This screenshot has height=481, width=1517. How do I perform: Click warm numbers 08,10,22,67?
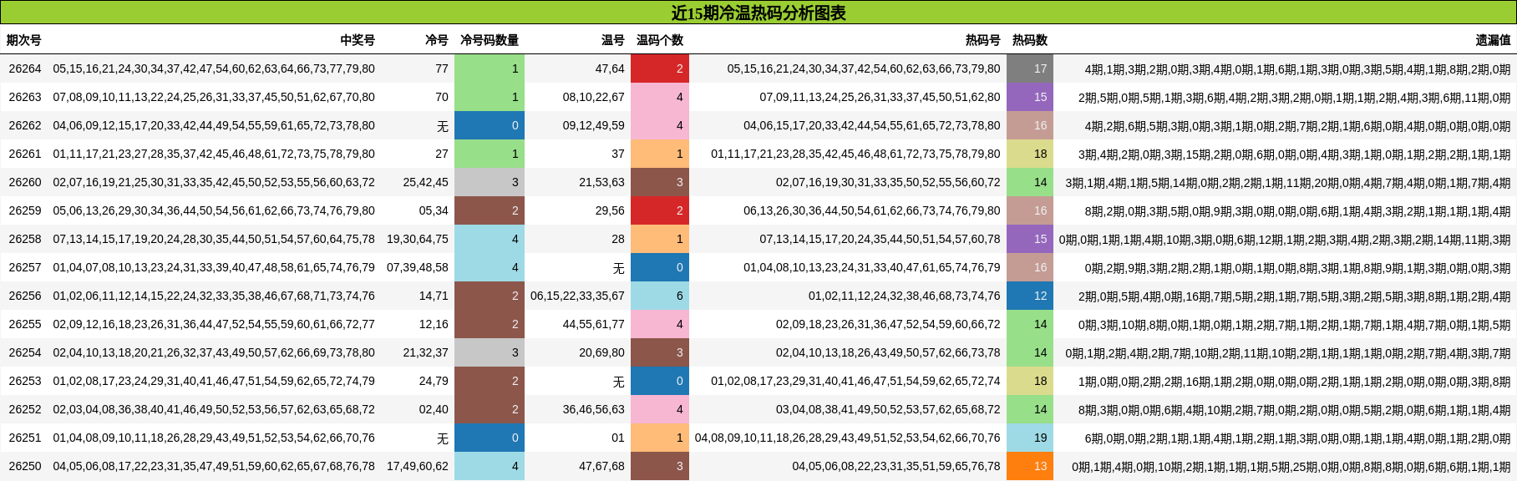click(x=594, y=97)
